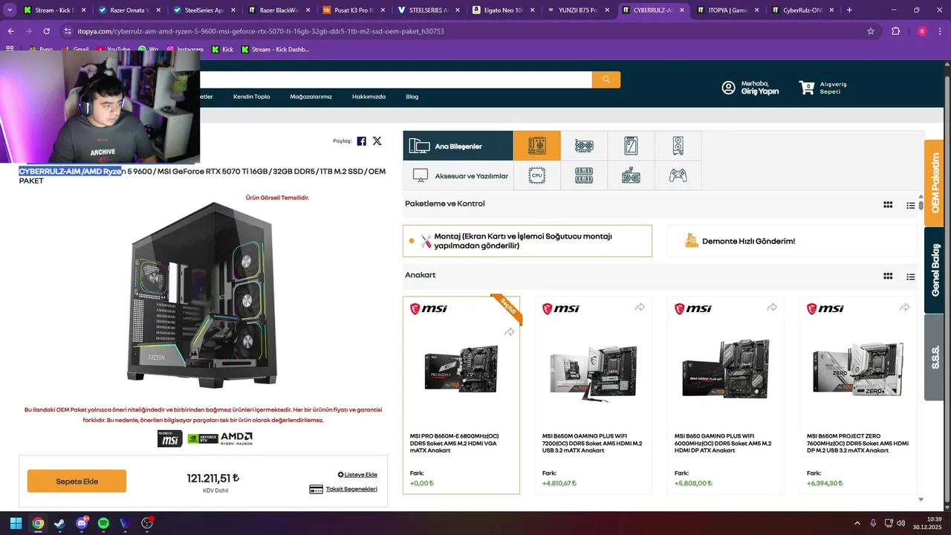
Task: Switch to Ana Bileşenler tab
Action: point(458,146)
